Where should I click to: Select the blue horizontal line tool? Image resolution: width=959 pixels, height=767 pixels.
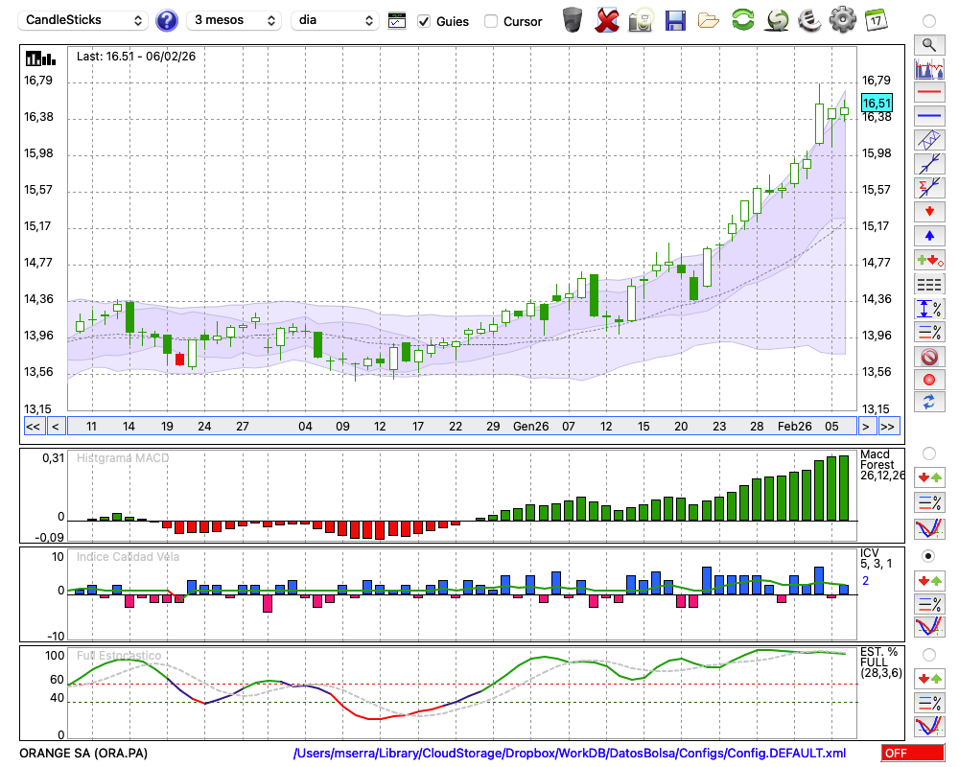[928, 116]
